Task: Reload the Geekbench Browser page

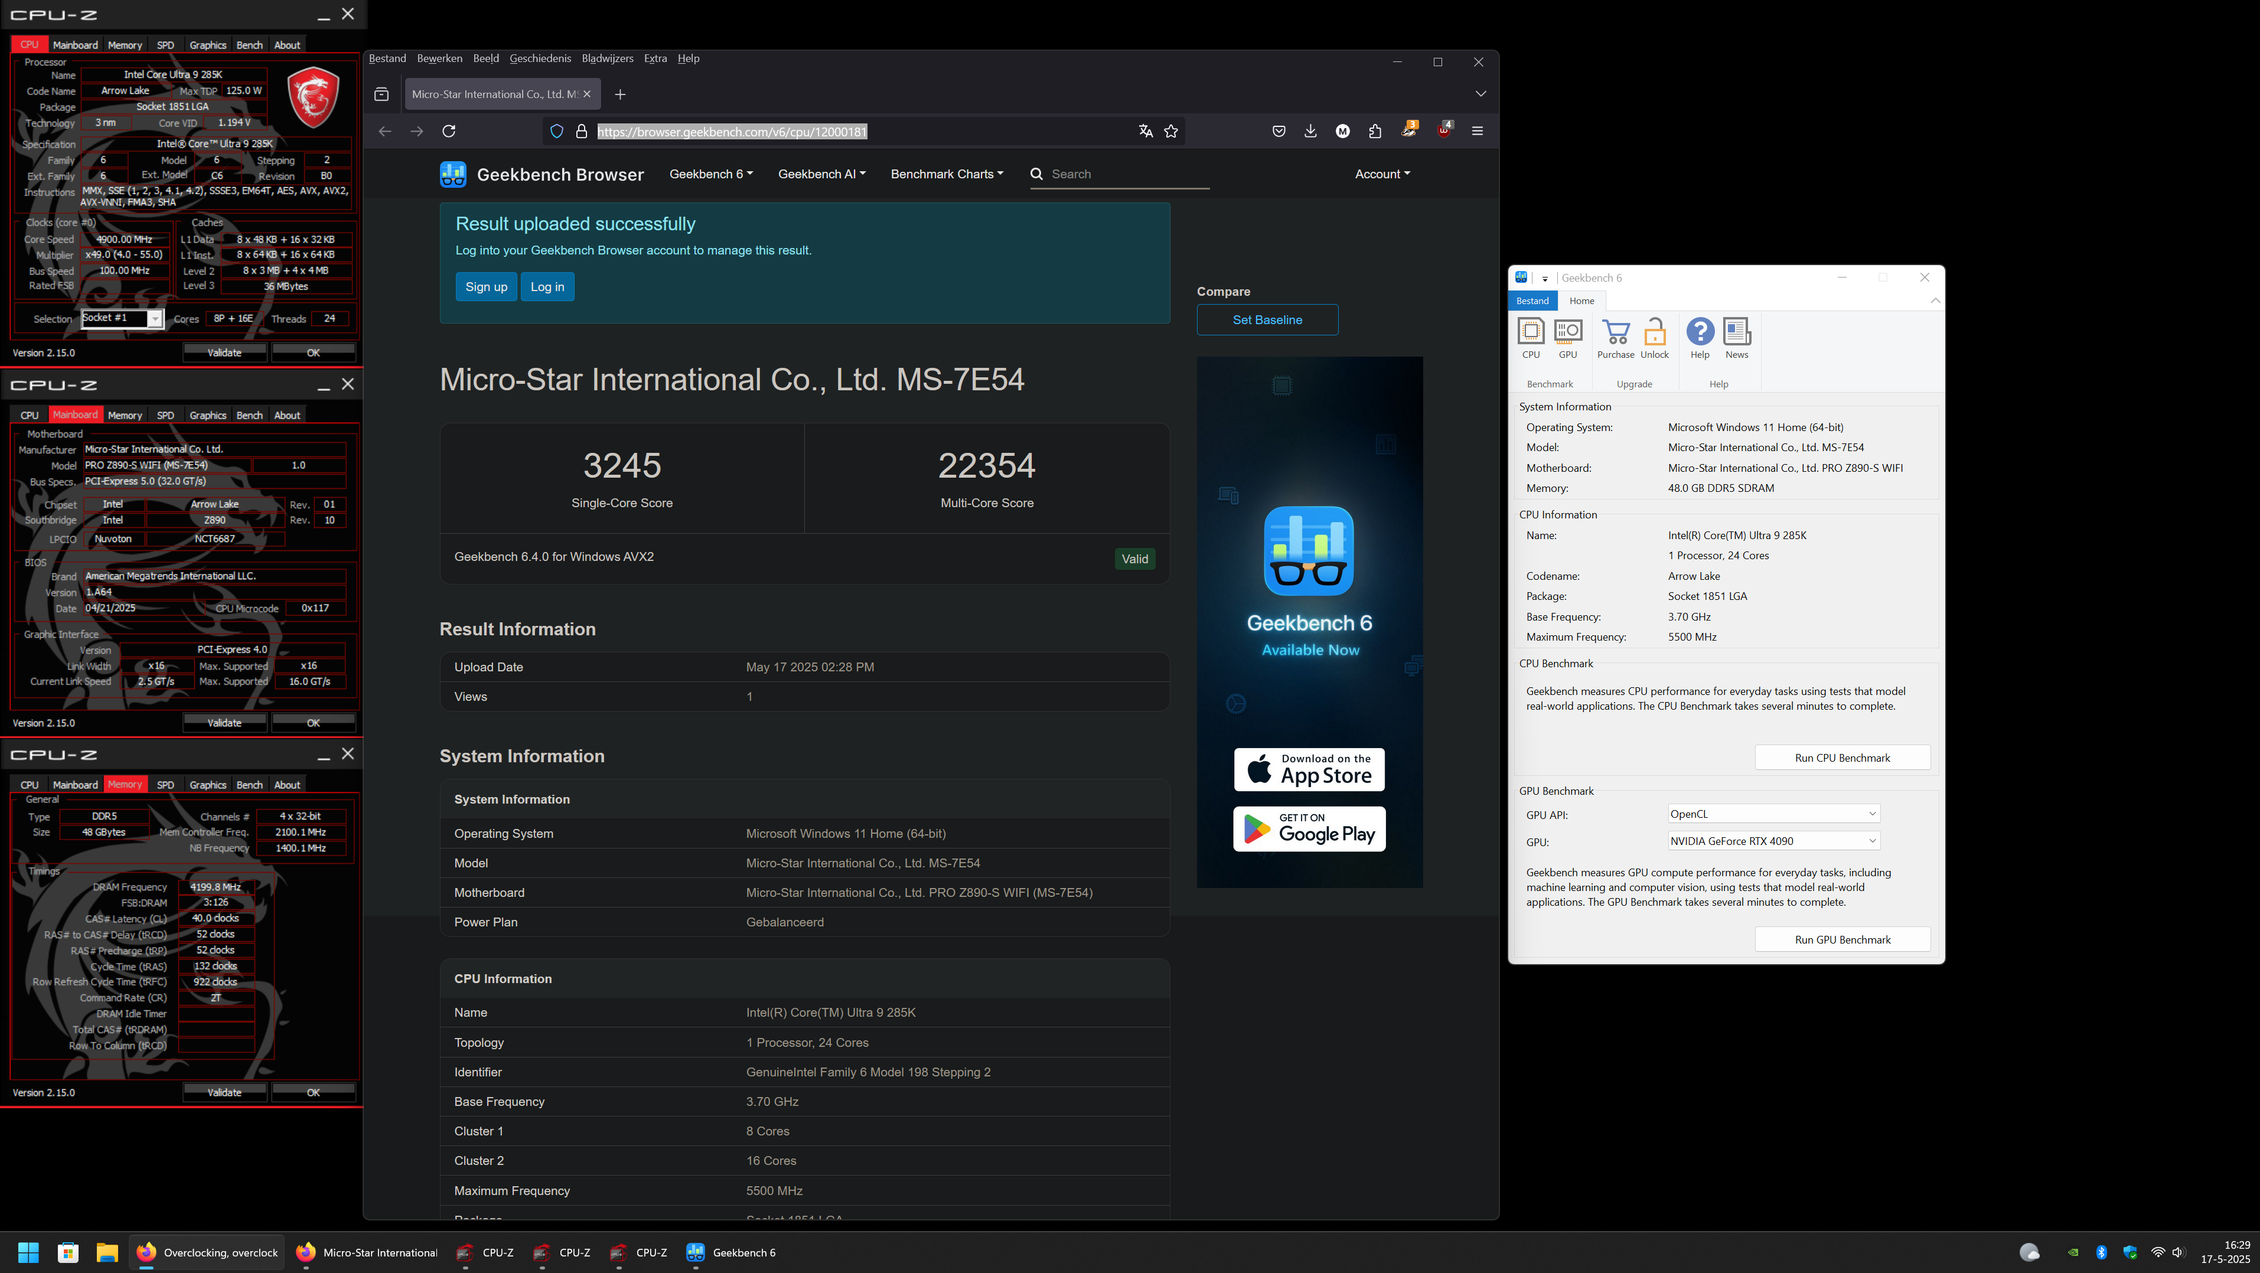Action: point(449,132)
